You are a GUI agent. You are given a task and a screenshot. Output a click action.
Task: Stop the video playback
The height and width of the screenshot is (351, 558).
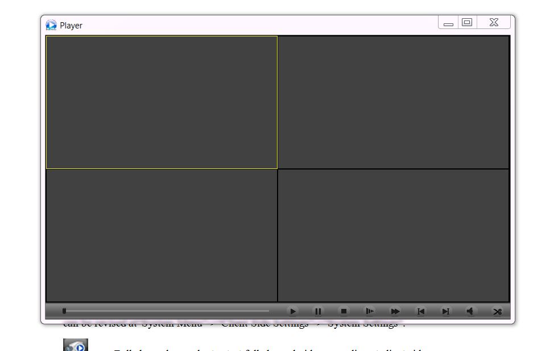click(x=344, y=312)
